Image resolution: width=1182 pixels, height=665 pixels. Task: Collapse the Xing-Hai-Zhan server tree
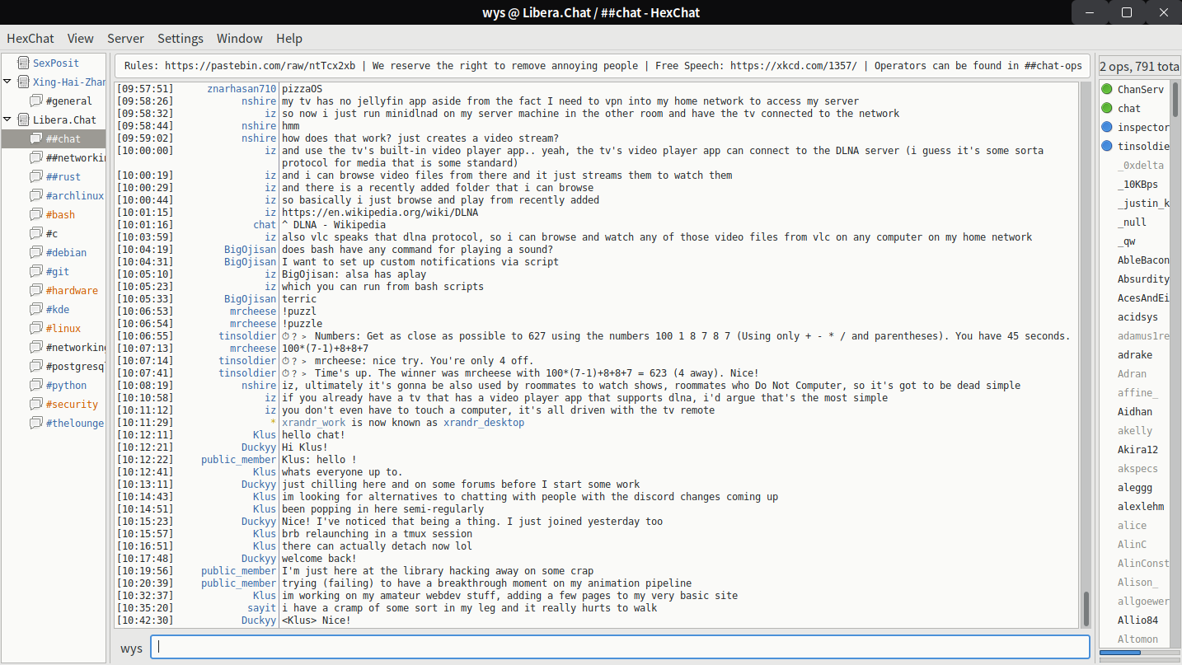tap(7, 82)
